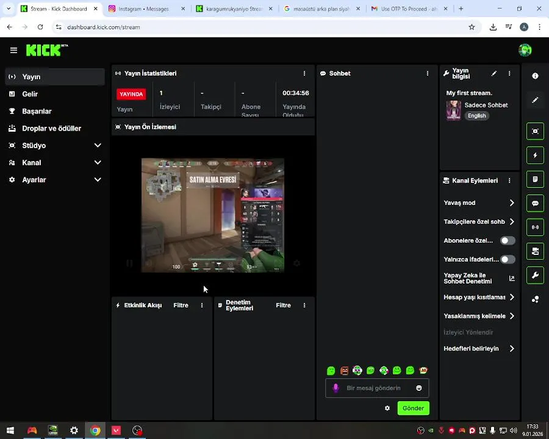Open Denetim Eylemleri three-dot options

pos(304,305)
